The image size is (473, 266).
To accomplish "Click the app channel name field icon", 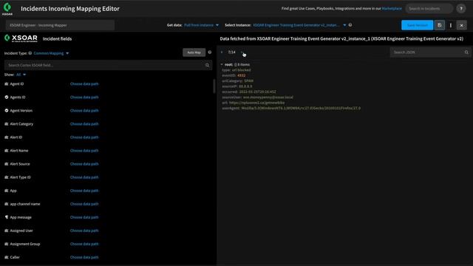I will coord(7,204).
